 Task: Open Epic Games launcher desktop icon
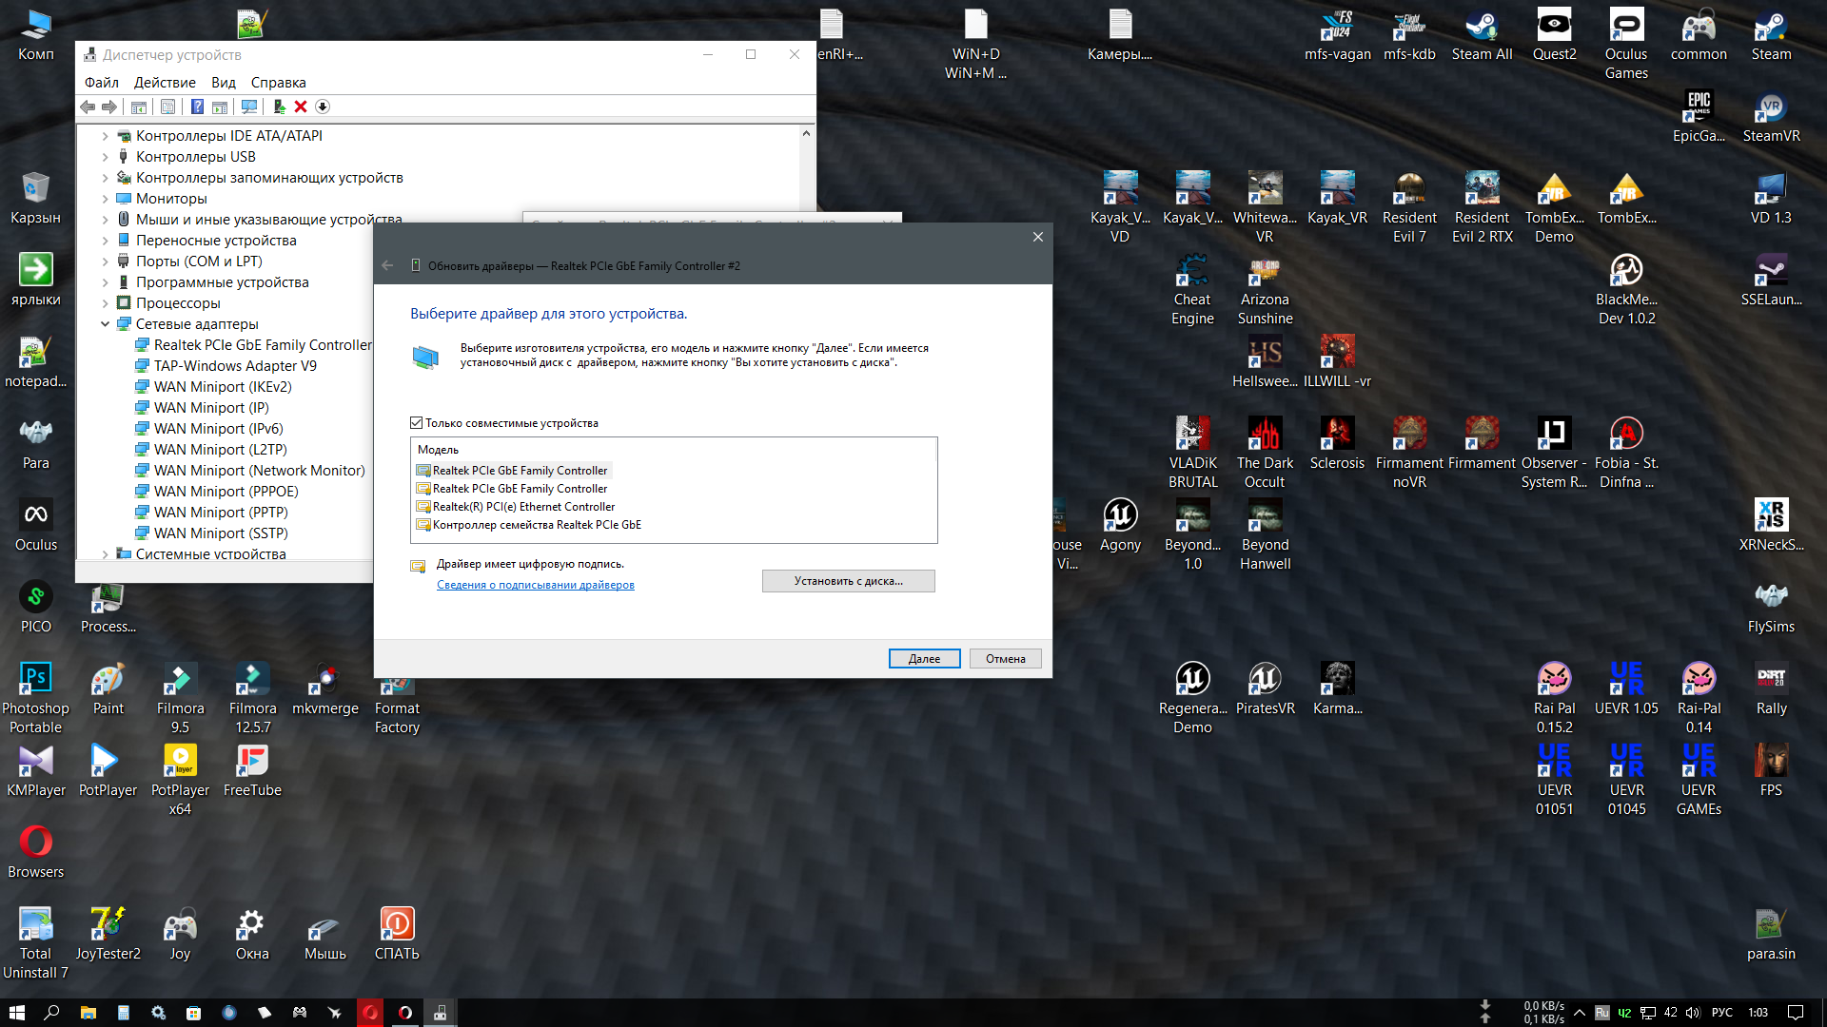tap(1699, 119)
